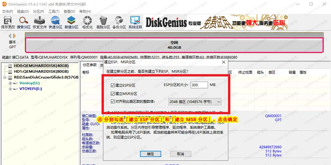The image size is (331, 165).
Task: Open the File (文件) menu
Action: [8, 11]
